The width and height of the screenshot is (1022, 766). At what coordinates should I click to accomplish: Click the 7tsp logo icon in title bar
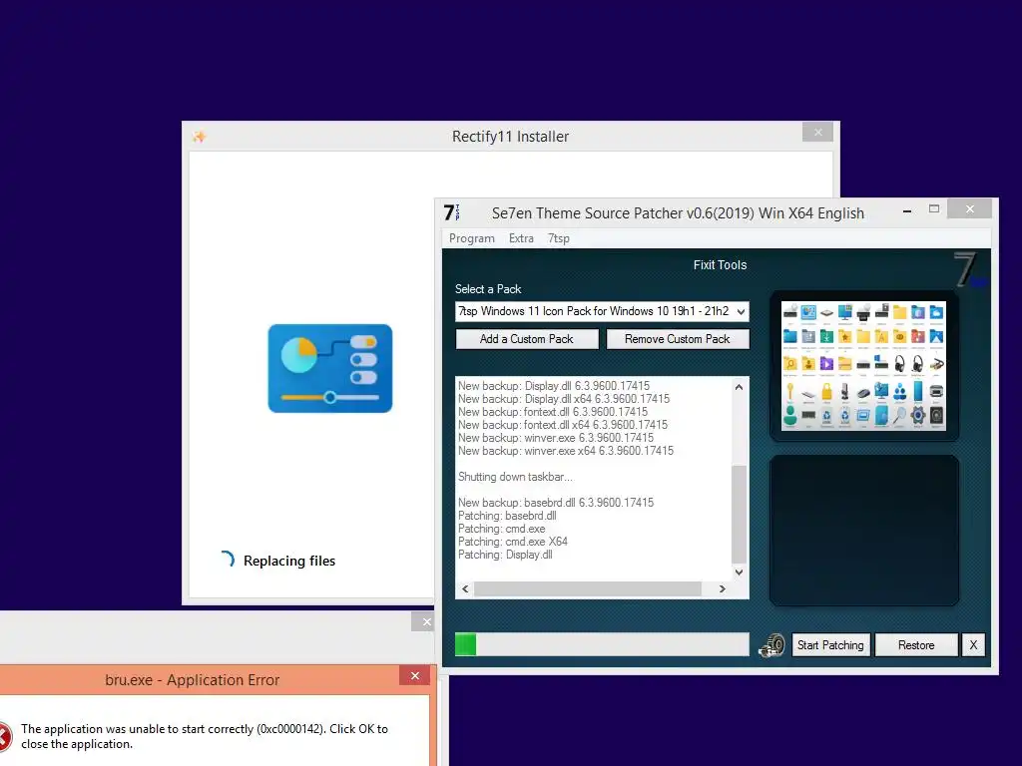(x=452, y=212)
